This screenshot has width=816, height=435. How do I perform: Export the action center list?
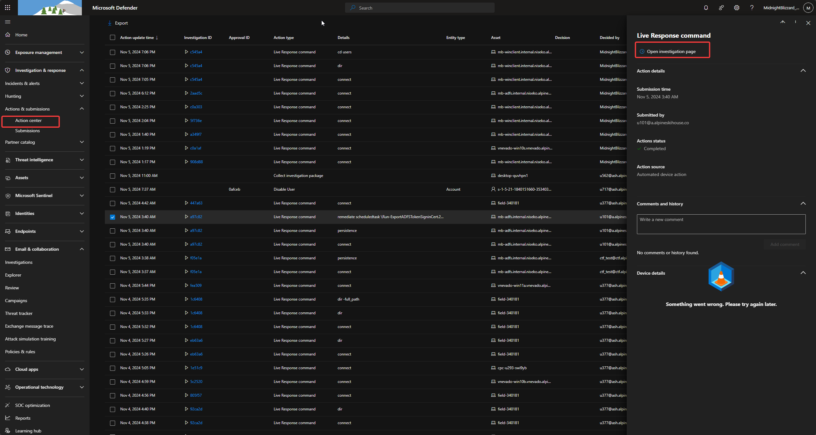[117, 23]
